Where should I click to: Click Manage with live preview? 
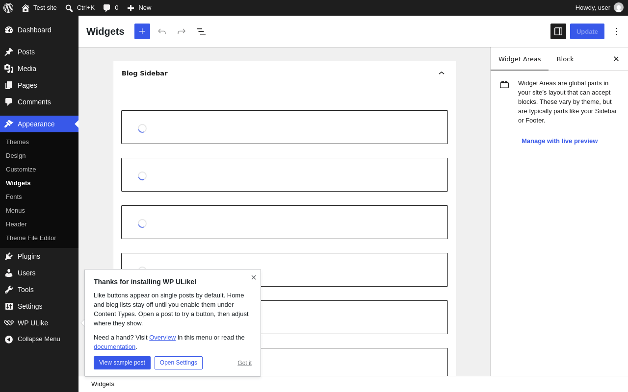click(559, 141)
